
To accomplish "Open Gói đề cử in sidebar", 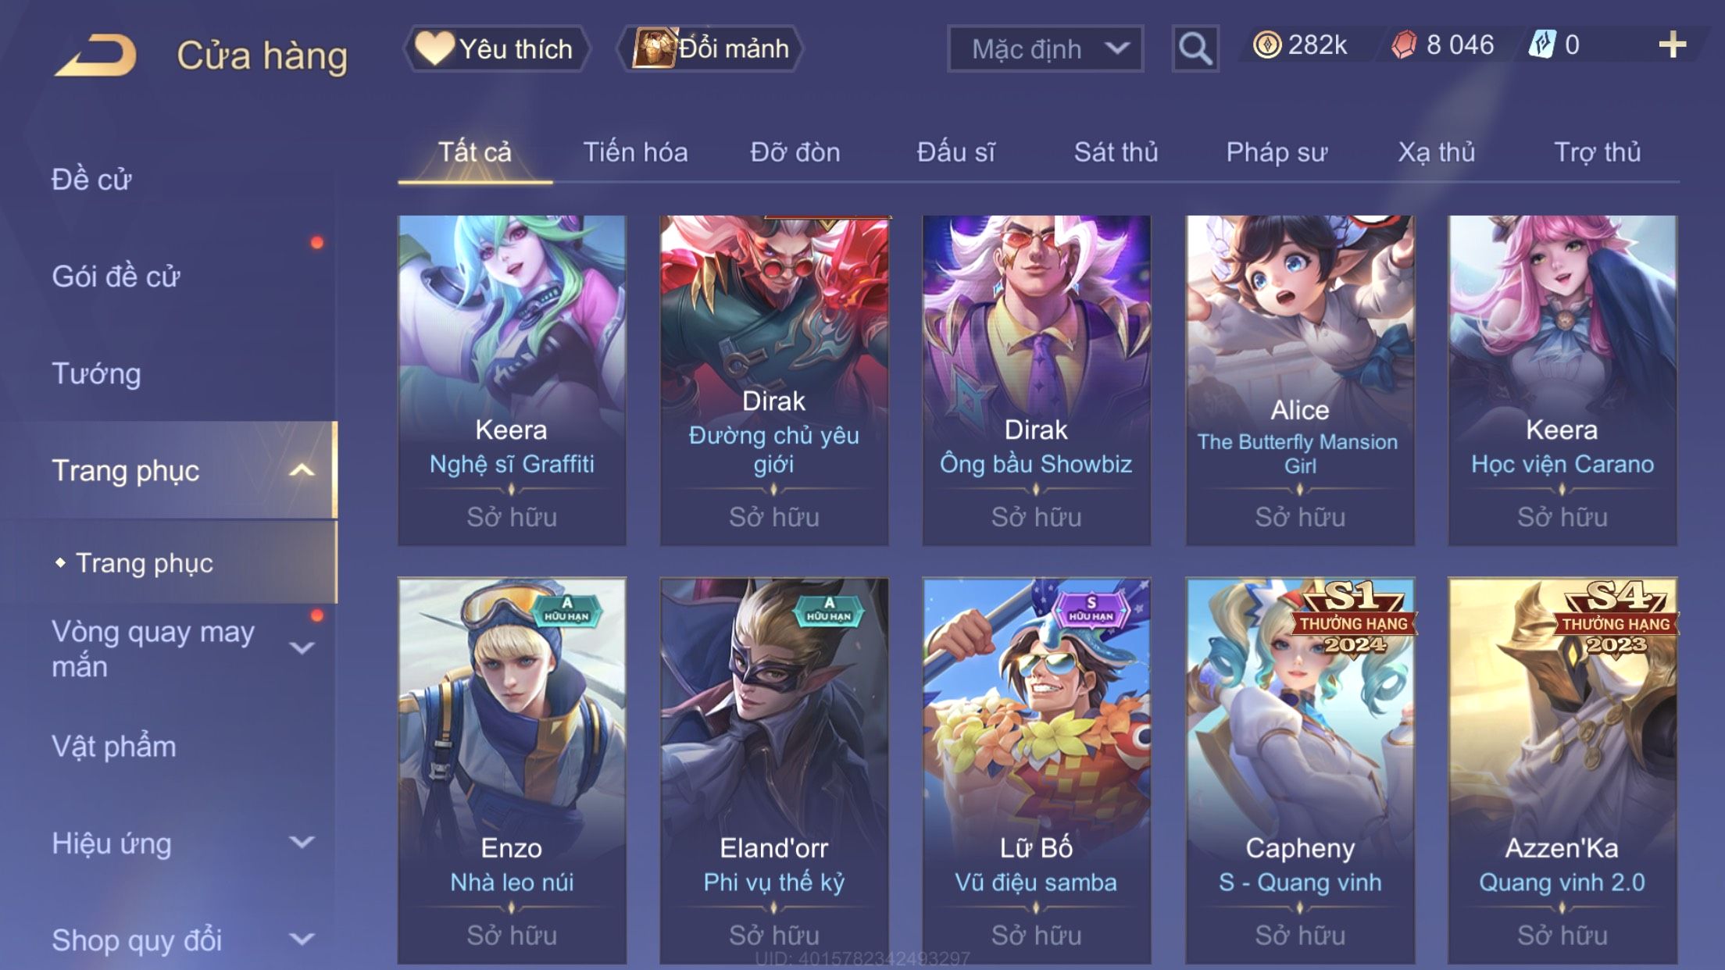I will pos(116,276).
